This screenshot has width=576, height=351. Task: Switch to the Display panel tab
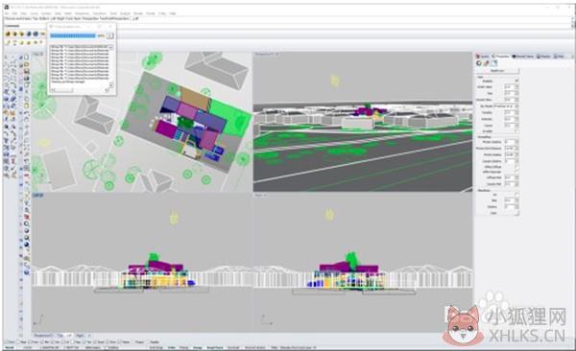[x=544, y=57]
